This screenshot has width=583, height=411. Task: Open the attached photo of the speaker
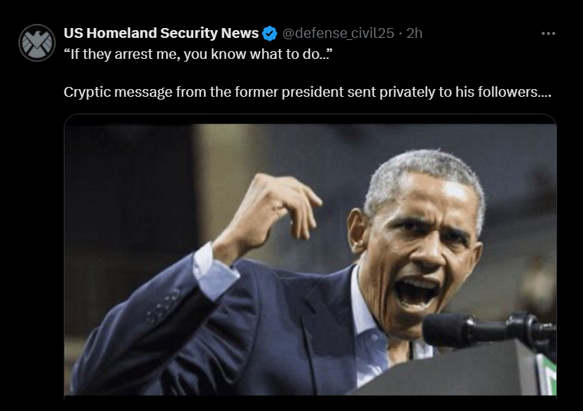click(310, 260)
